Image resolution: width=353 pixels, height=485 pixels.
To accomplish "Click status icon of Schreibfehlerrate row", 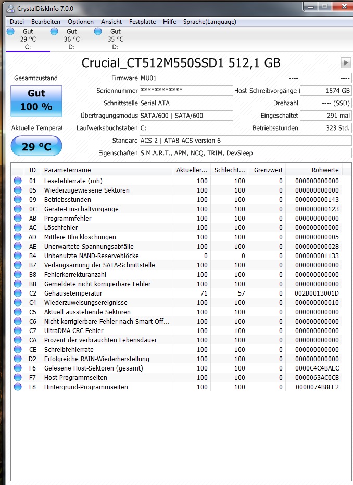I will pyautogui.click(x=18, y=349).
